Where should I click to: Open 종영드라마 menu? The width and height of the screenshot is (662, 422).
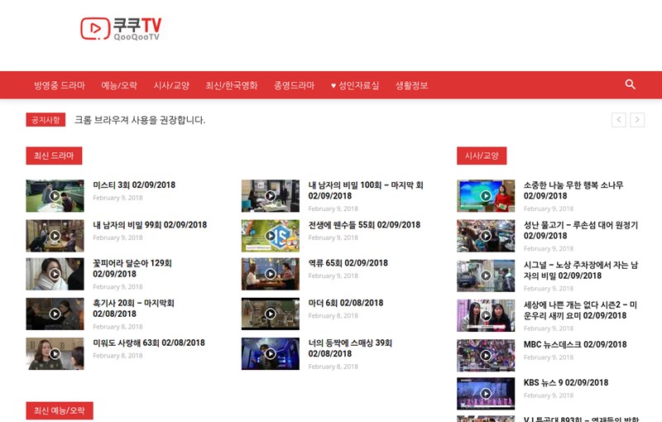(295, 85)
